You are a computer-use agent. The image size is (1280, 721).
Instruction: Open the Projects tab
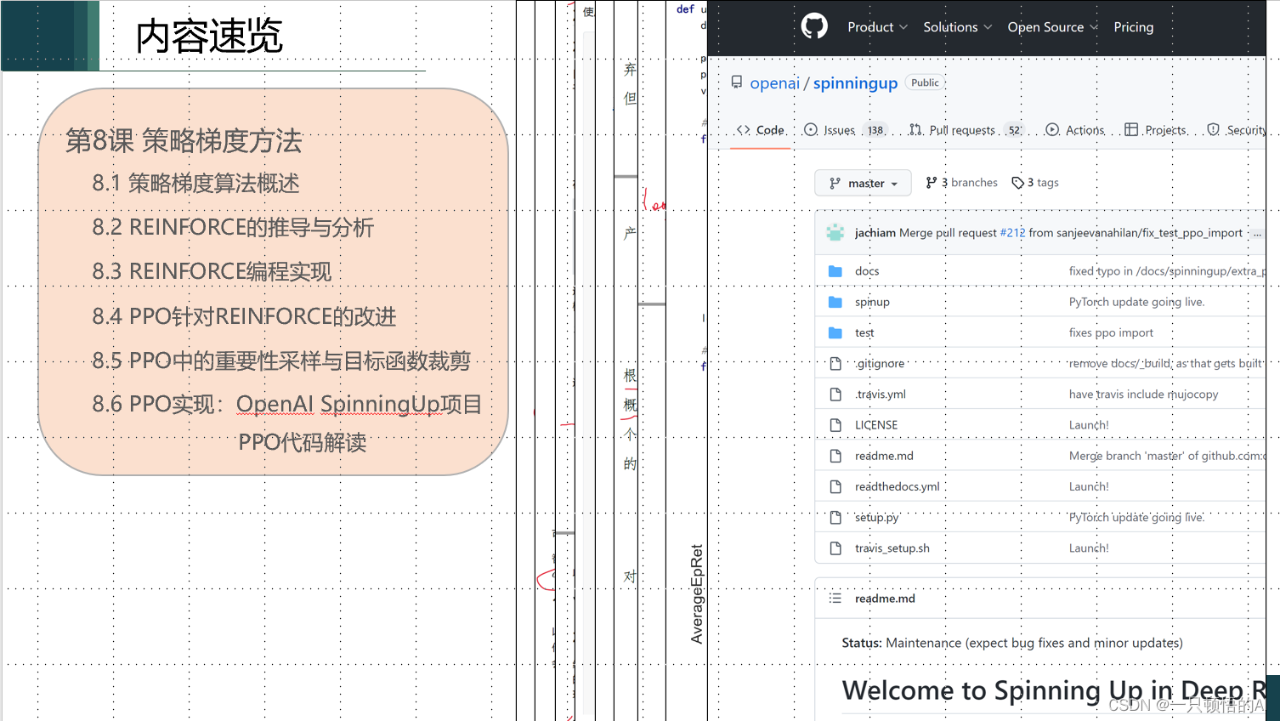click(1155, 130)
